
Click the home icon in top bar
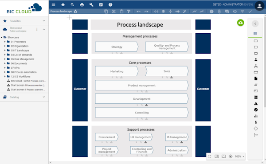(x=63, y=5)
